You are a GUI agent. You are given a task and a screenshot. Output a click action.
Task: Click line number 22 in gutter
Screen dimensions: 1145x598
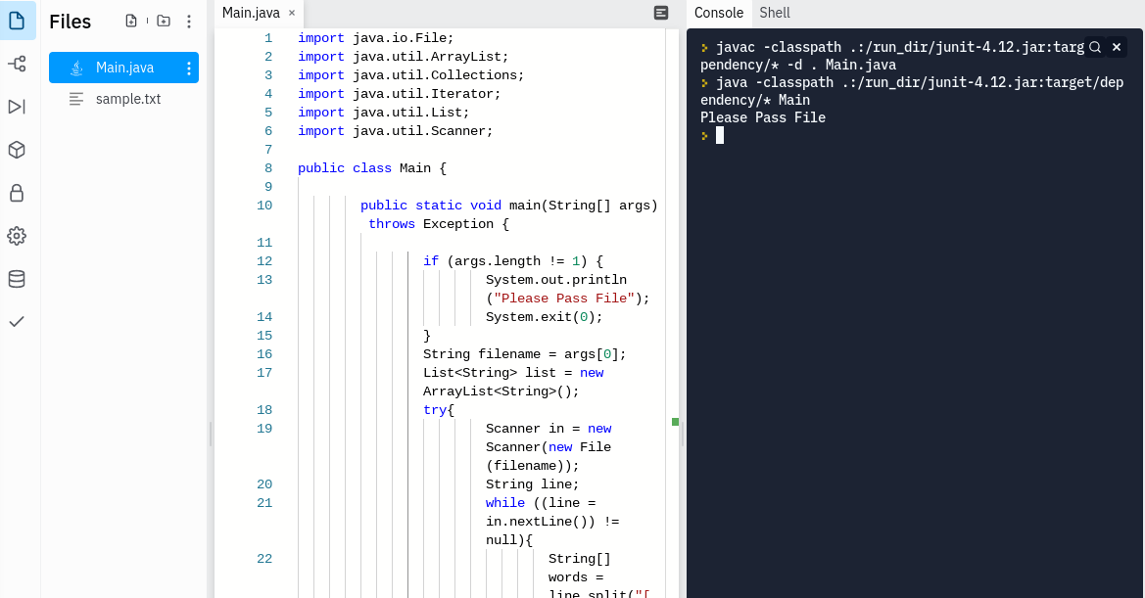click(x=264, y=559)
